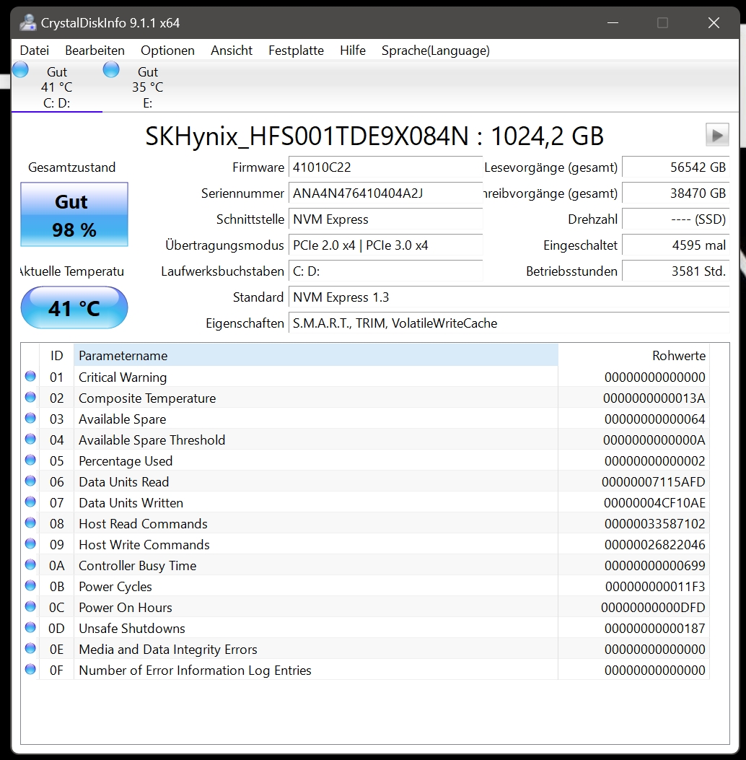This screenshot has width=746, height=760.
Task: Click the blue status orb for drive C: D:
Action: point(20,70)
